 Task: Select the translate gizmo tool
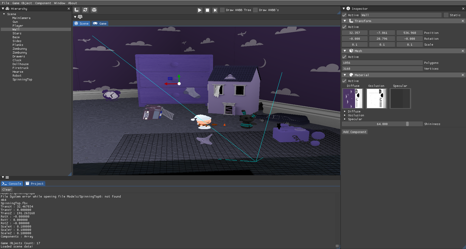[x=77, y=10]
